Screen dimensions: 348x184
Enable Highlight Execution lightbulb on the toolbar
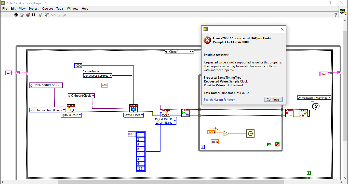40,15
